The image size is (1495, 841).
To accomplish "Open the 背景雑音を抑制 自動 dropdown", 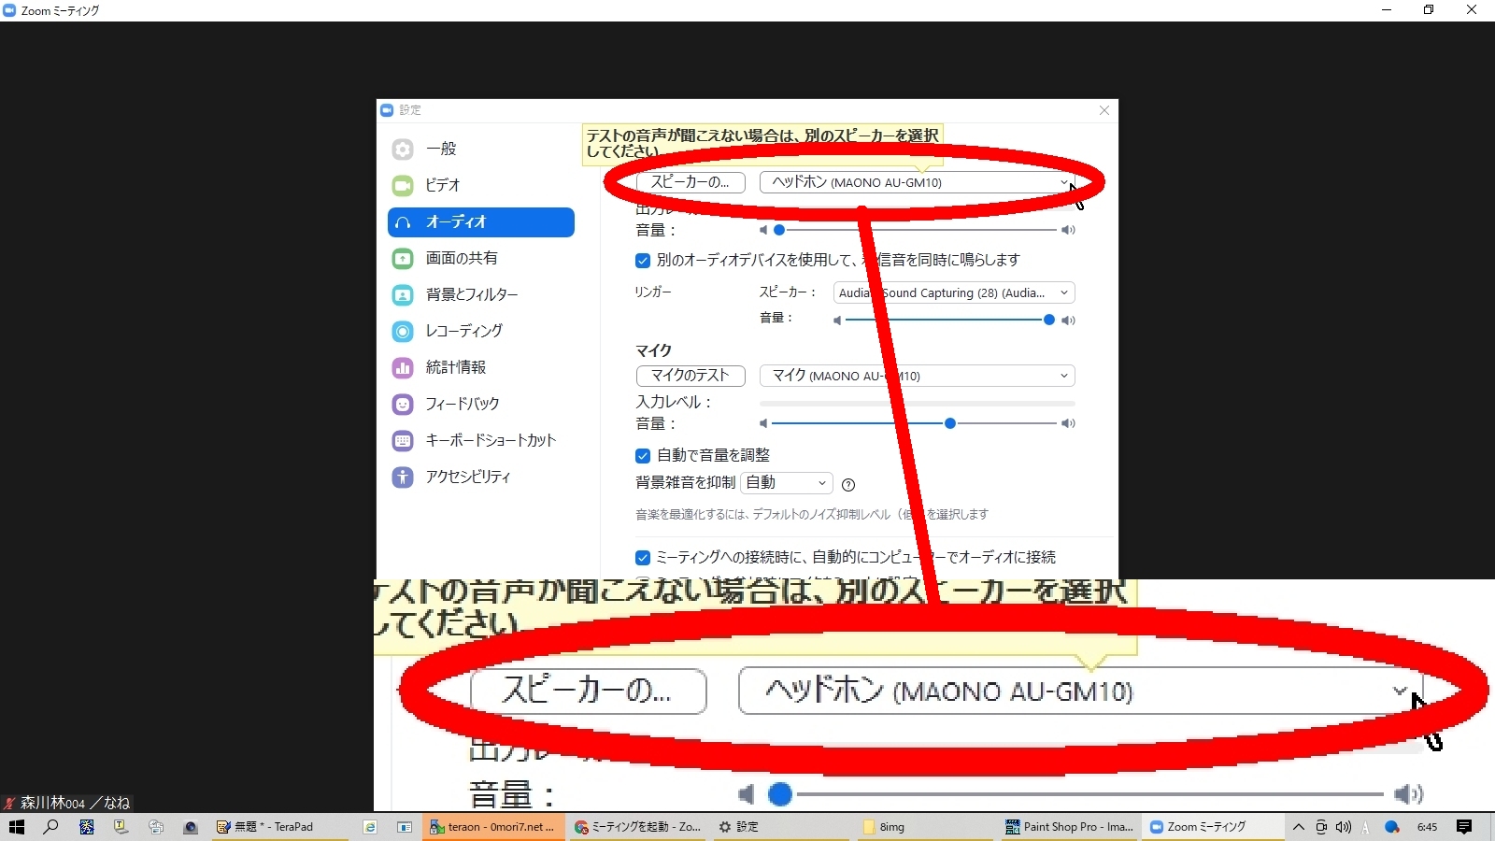I will coord(786,483).
